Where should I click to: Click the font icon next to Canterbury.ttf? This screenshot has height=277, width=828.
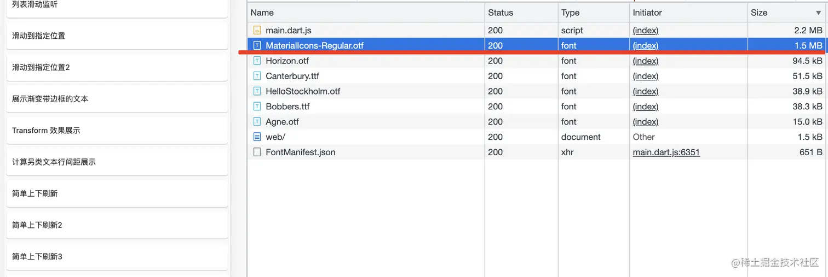pos(257,76)
